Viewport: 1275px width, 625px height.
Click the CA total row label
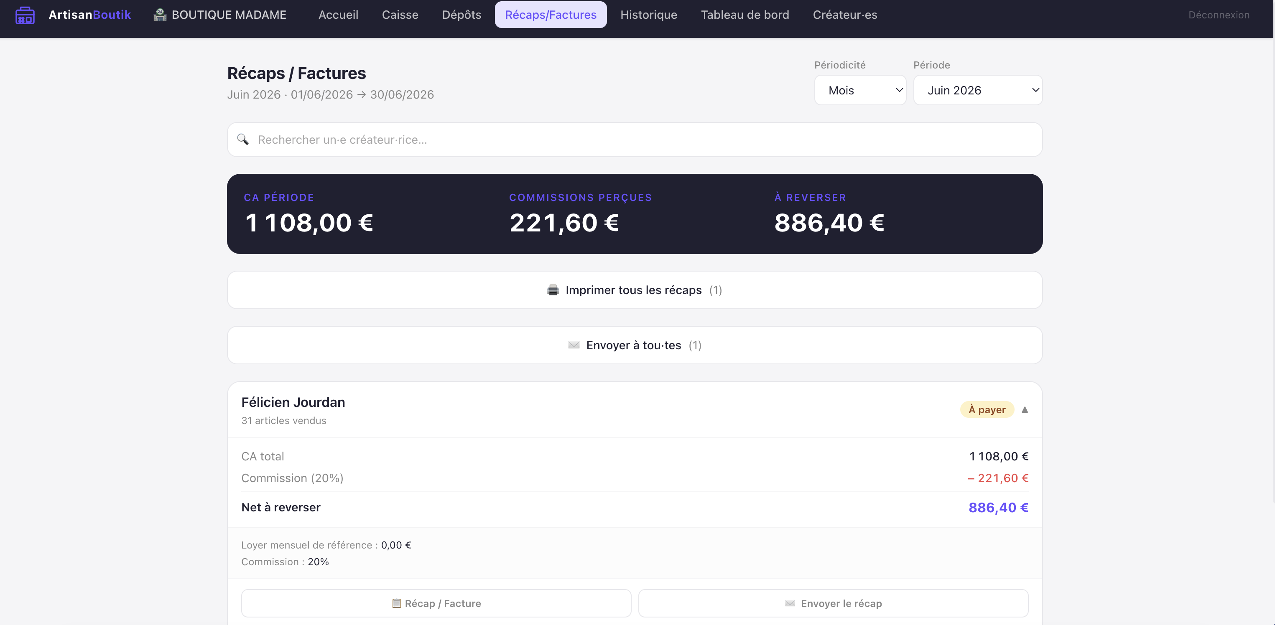[263, 456]
